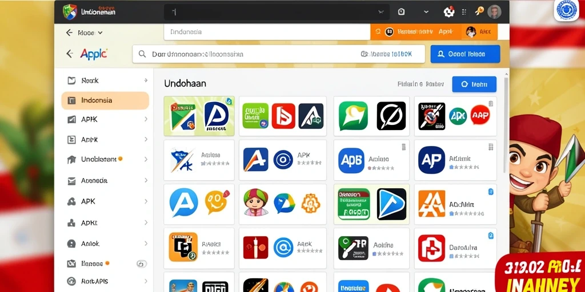The width and height of the screenshot is (585, 292).
Task: Open the blue A speech bubble app icon
Action: click(x=183, y=202)
